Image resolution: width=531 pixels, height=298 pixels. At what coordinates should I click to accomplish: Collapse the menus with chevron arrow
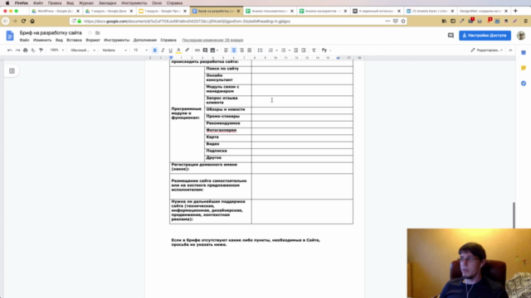[x=510, y=50]
